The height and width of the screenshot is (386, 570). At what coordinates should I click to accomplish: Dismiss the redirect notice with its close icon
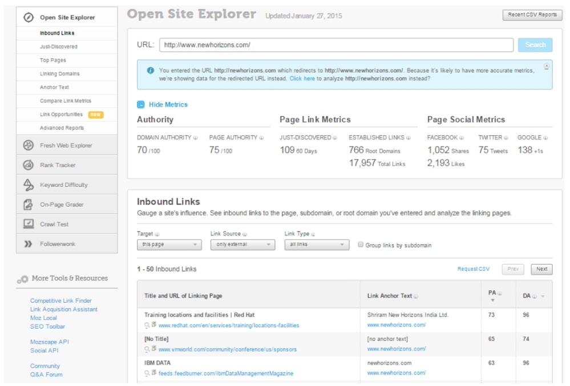547,66
